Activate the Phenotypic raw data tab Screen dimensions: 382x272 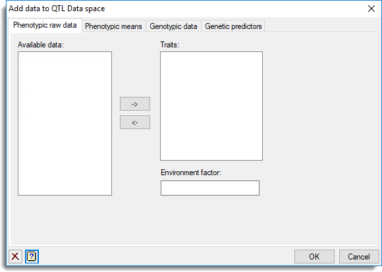tap(45, 25)
